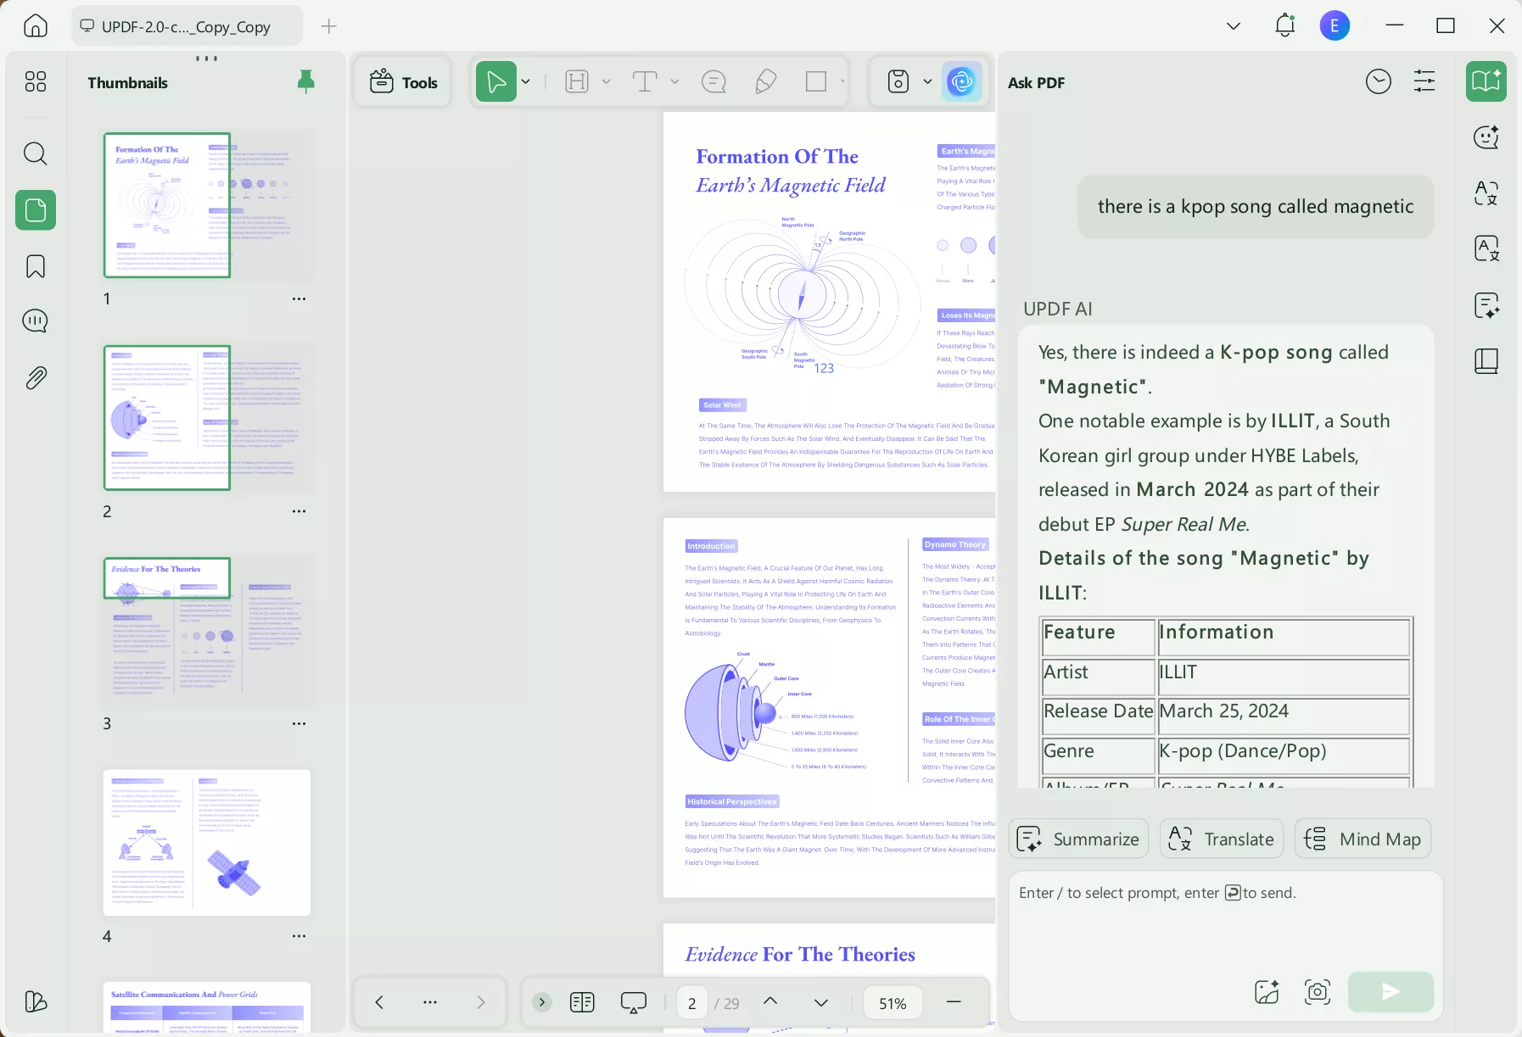1522x1037 pixels.
Task: Click the Summarize button
Action: coord(1078,839)
